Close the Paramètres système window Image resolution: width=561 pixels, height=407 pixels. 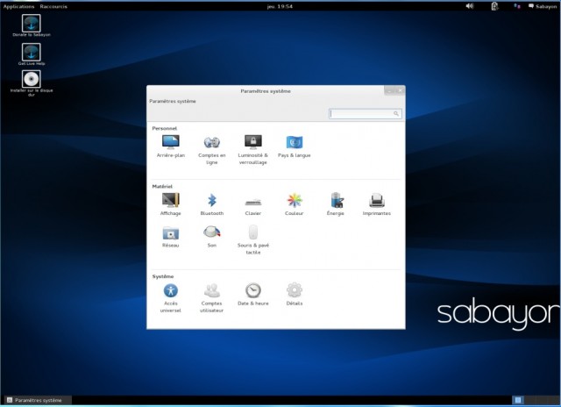tap(401, 91)
